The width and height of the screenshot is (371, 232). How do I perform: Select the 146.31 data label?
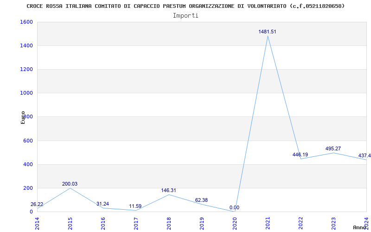tap(168, 191)
